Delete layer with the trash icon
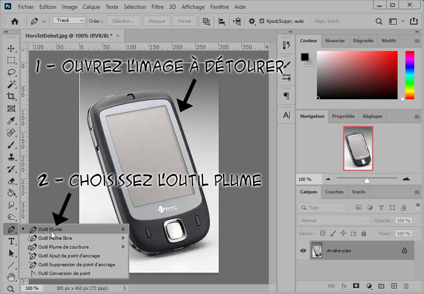The height and width of the screenshot is (294, 424). tap(406, 286)
